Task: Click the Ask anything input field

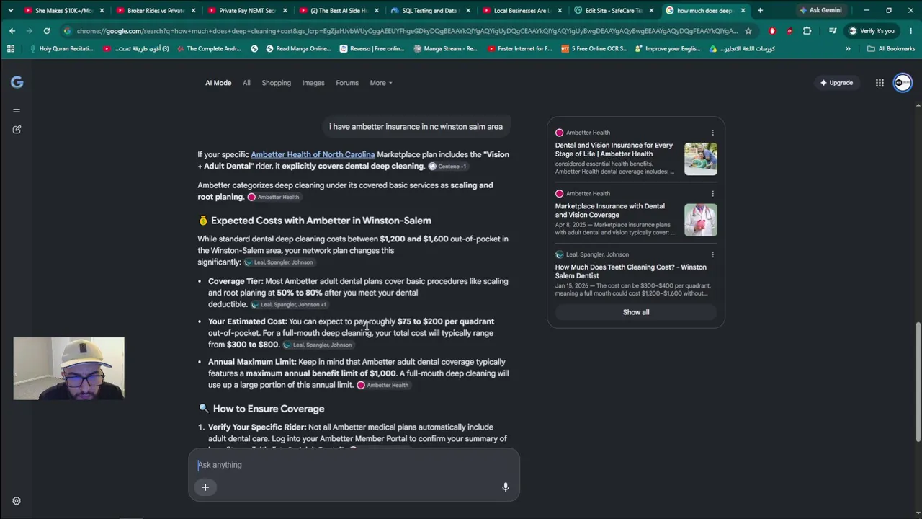Action: (354, 465)
